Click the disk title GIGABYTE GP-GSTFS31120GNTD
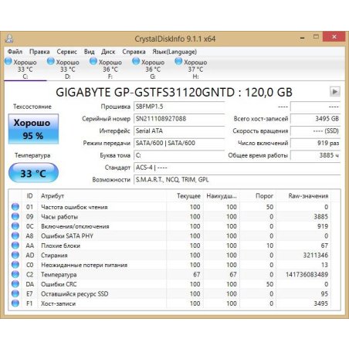Viewport: 349px width, 349px height. (x=174, y=92)
